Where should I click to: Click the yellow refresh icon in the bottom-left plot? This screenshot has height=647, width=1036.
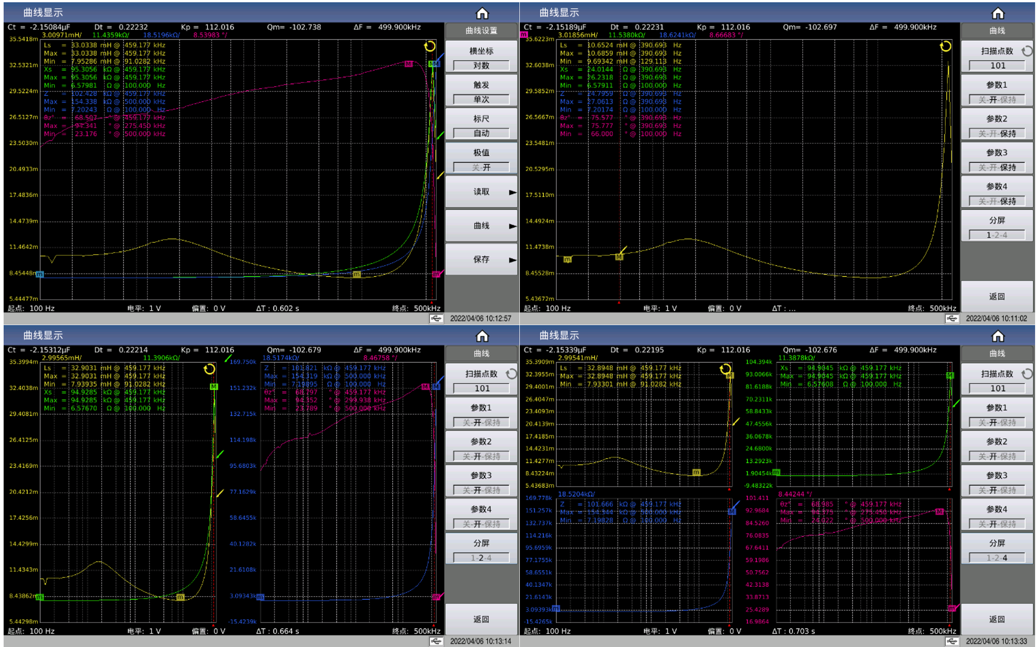pyautogui.click(x=209, y=369)
